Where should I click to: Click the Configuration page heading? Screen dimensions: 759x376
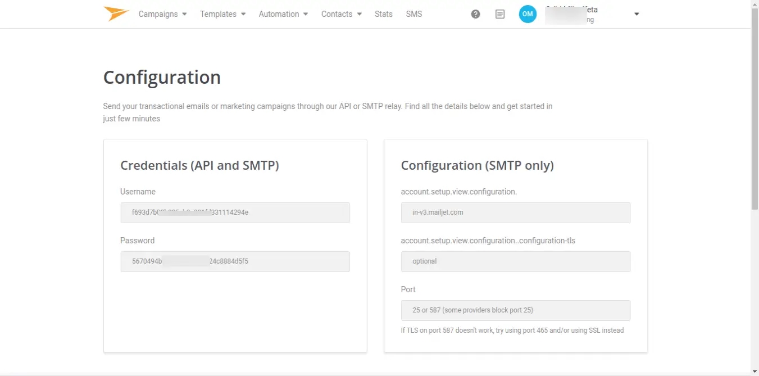tap(162, 77)
